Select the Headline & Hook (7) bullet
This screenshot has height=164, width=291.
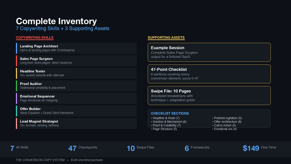tap(165, 118)
